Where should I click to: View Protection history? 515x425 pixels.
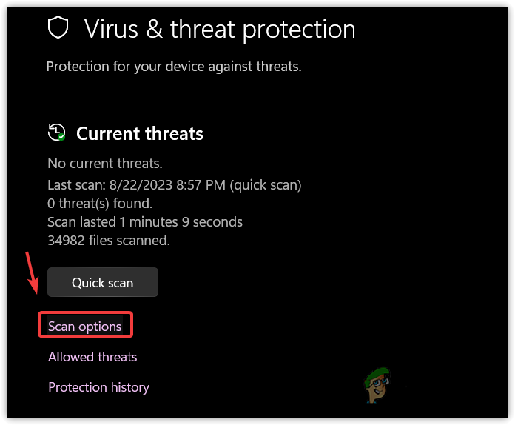pyautogui.click(x=98, y=387)
